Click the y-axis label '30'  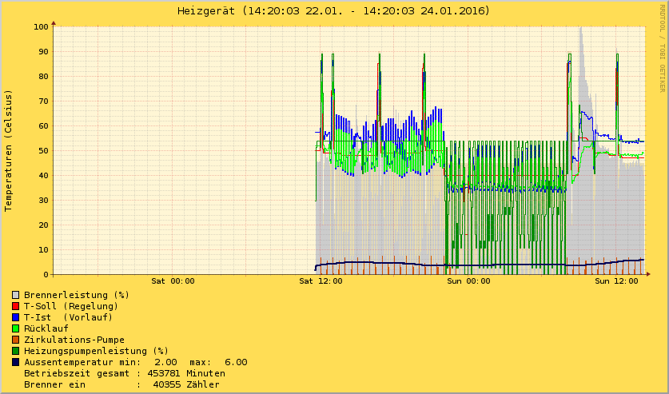(43, 200)
